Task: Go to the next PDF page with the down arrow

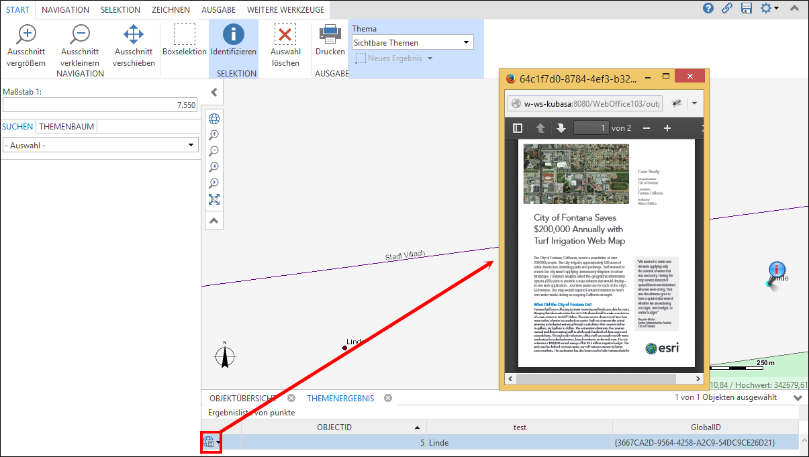Action: pos(561,128)
